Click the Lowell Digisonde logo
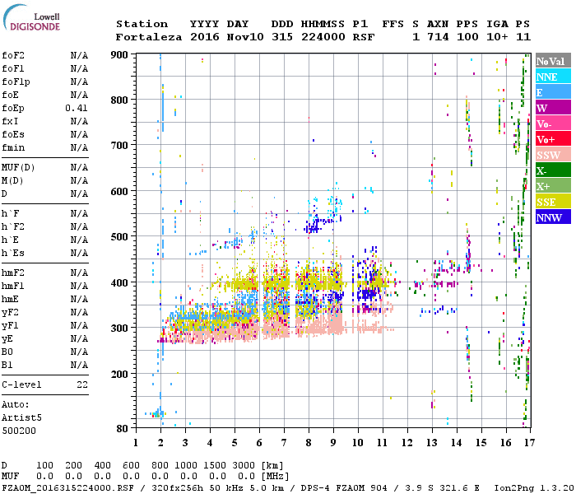576x494 pixels. click(35, 21)
